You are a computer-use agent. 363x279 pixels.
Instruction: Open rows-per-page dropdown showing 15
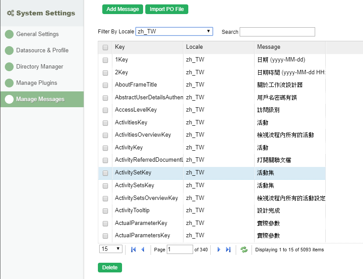click(111, 249)
